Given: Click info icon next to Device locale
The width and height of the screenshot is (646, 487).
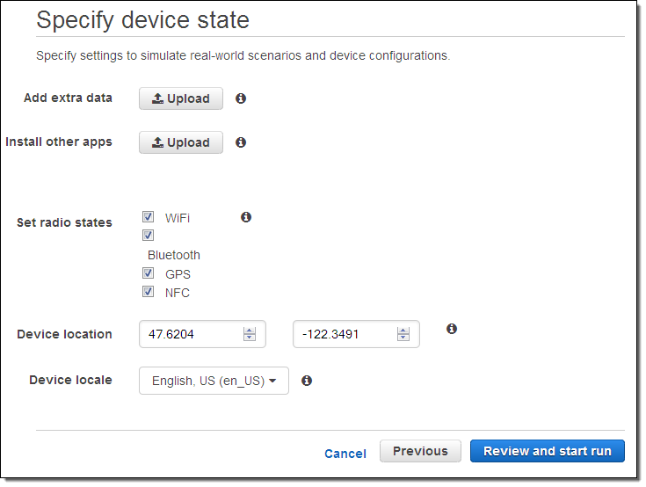Looking at the screenshot, I should [307, 381].
